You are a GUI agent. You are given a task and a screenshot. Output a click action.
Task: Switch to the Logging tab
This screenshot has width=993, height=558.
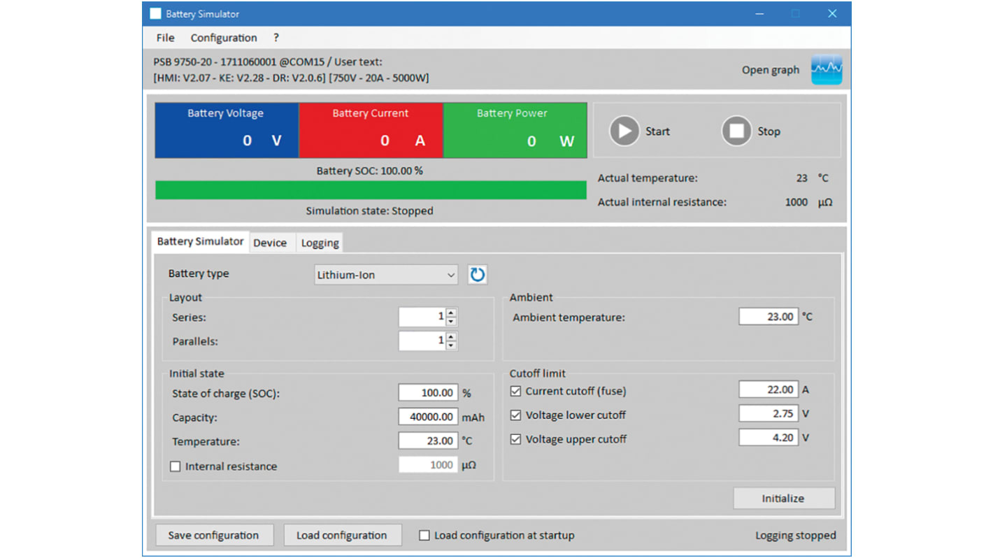tap(320, 243)
